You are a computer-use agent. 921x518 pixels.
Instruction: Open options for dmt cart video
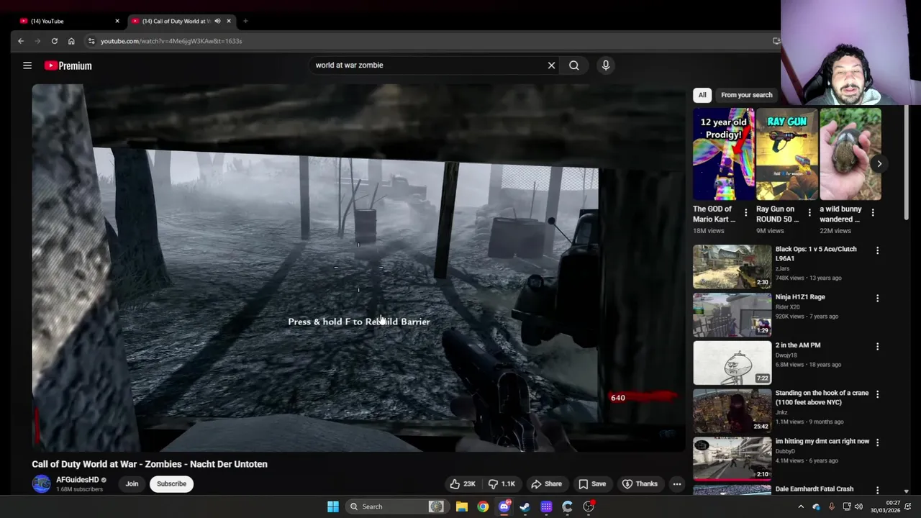[877, 442]
